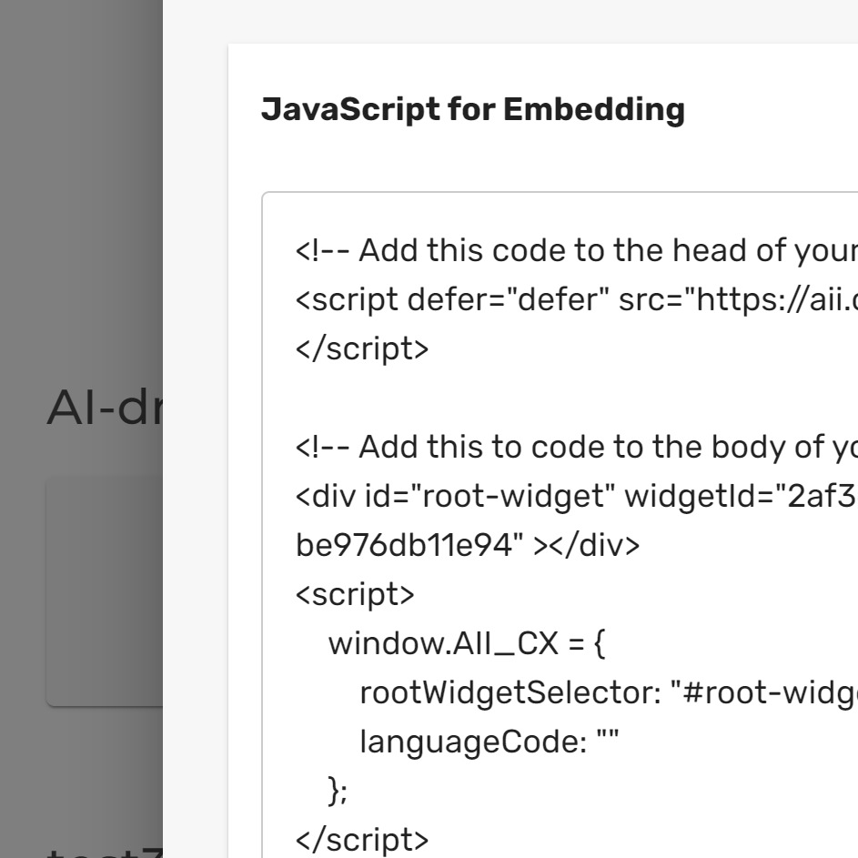Click the dimmed card below the "AI-dr" heading

point(104,591)
